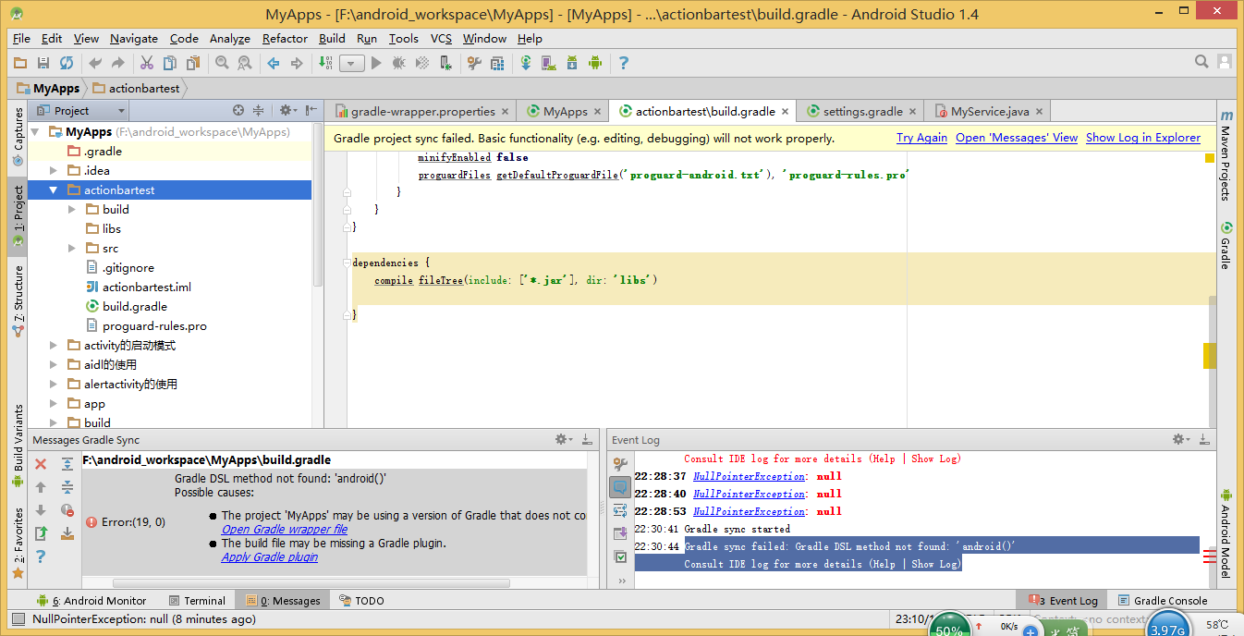Toggle the Captures side tool button
Image resolution: width=1244 pixels, height=636 pixels.
18,136
